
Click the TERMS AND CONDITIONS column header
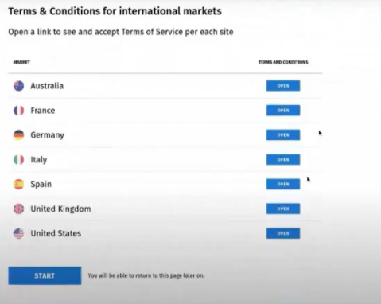tap(283, 62)
